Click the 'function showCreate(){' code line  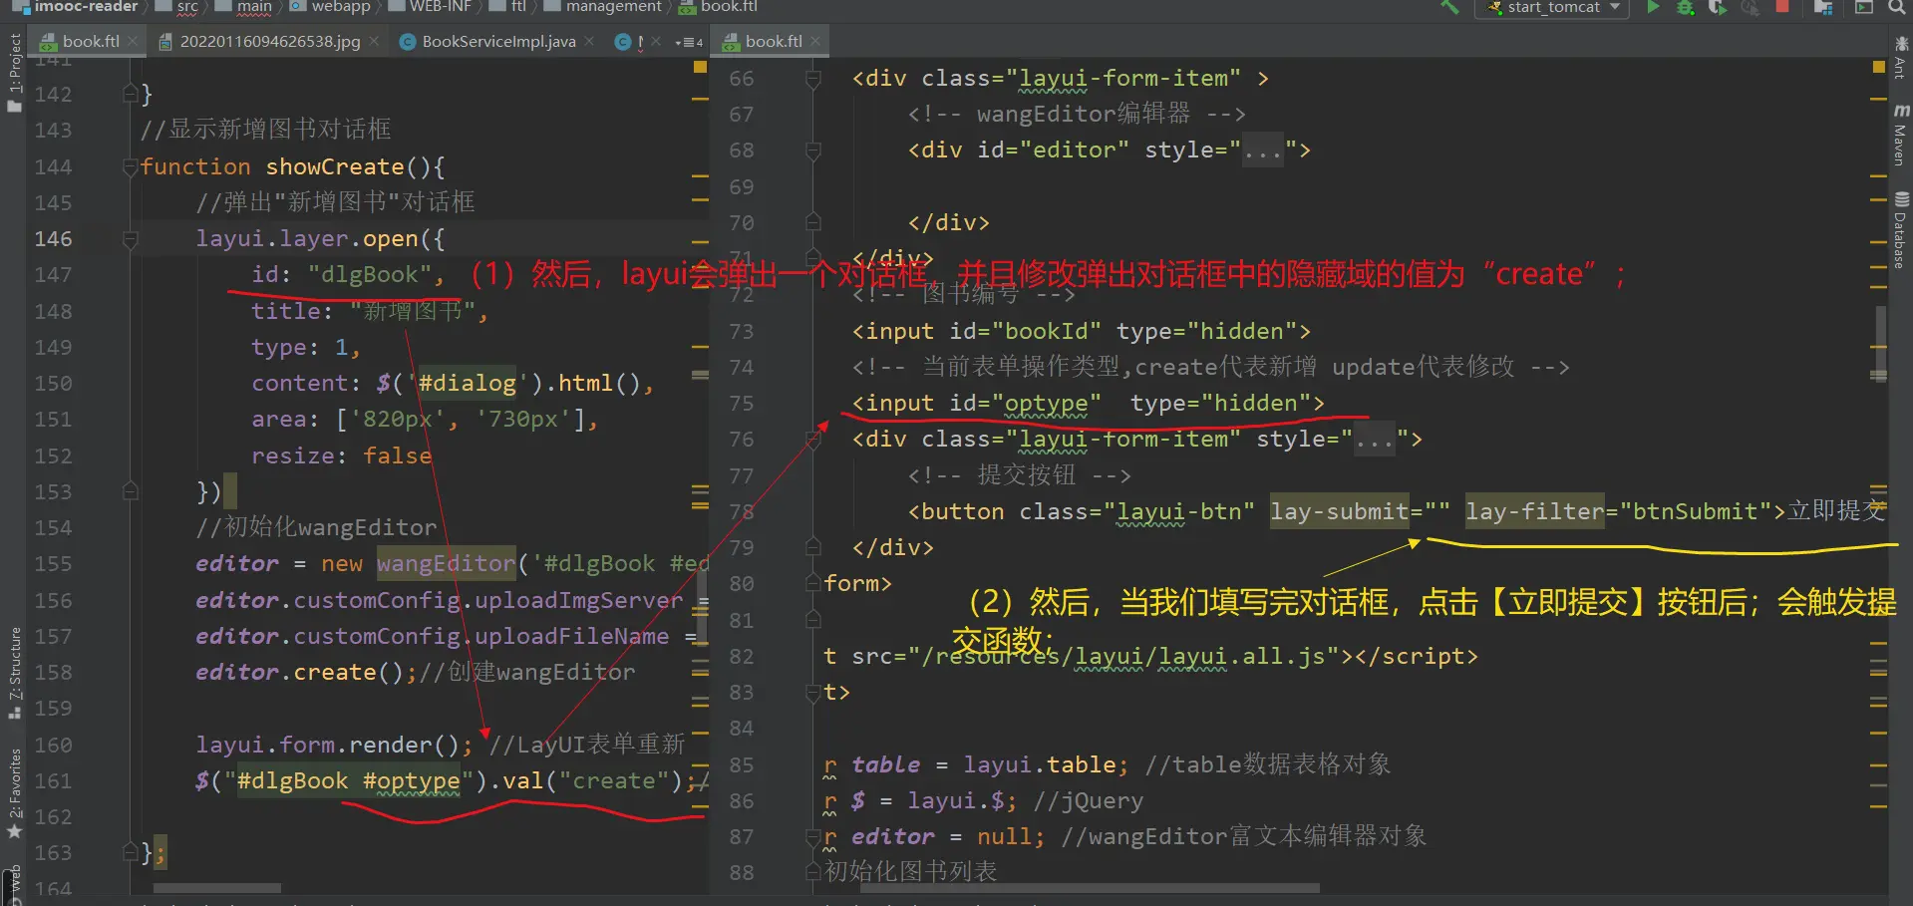click(293, 166)
